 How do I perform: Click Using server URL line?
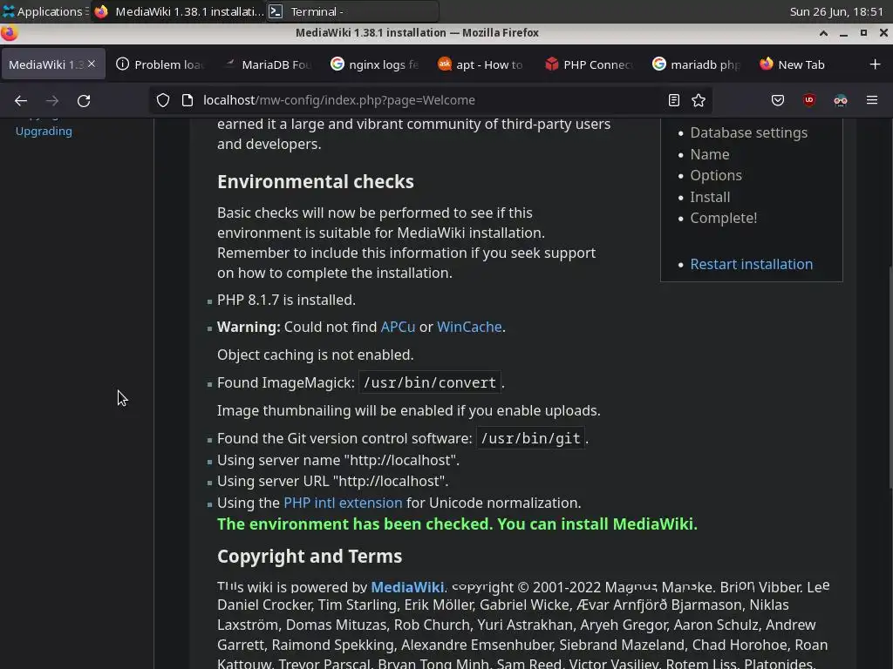pos(332,481)
